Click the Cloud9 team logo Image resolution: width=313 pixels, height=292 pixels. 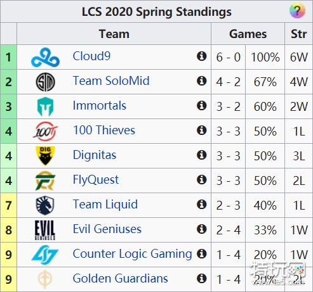point(45,58)
